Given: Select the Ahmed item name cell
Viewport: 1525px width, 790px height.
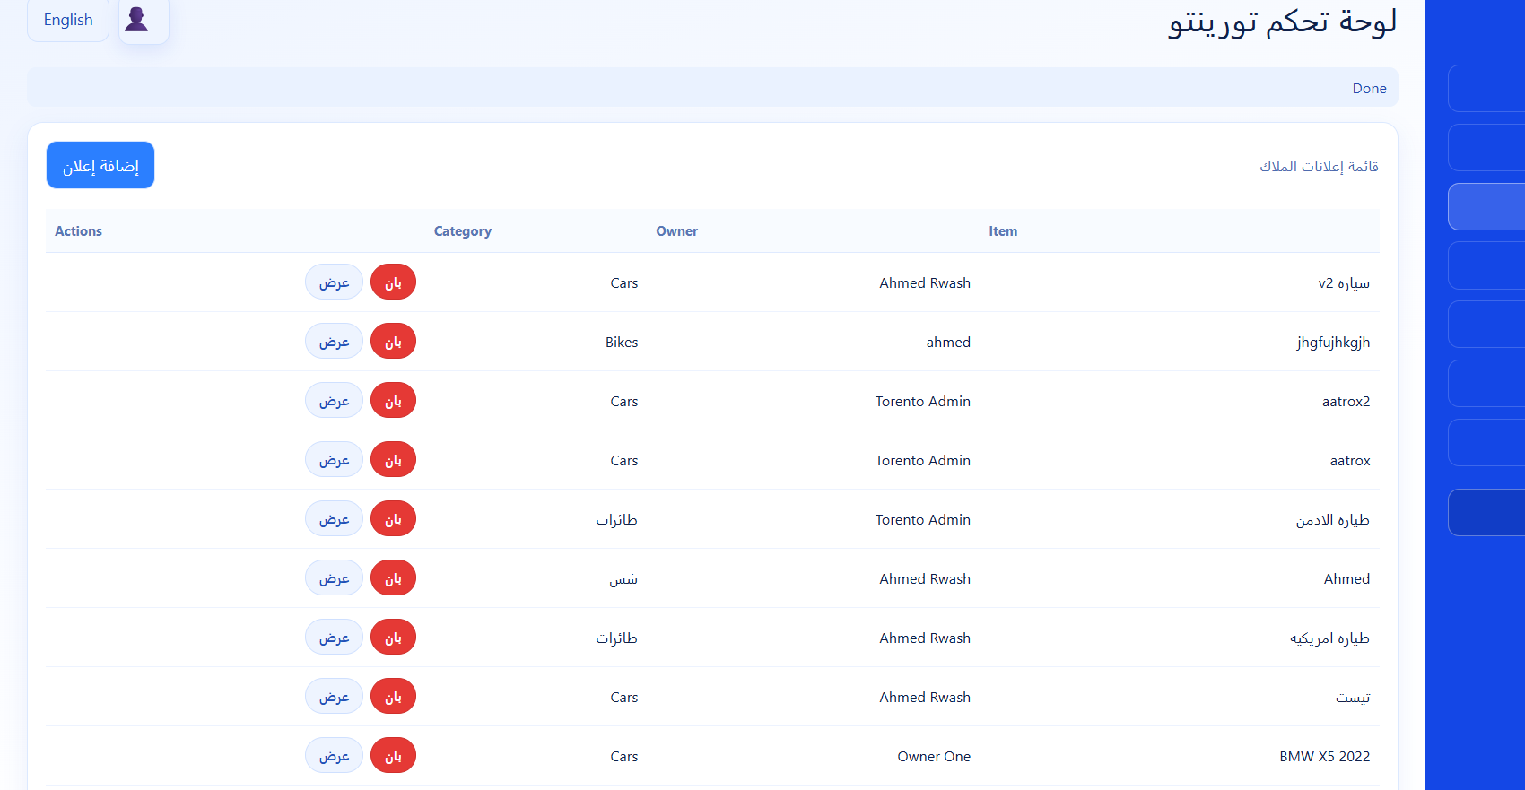Looking at the screenshot, I should click(1346, 579).
